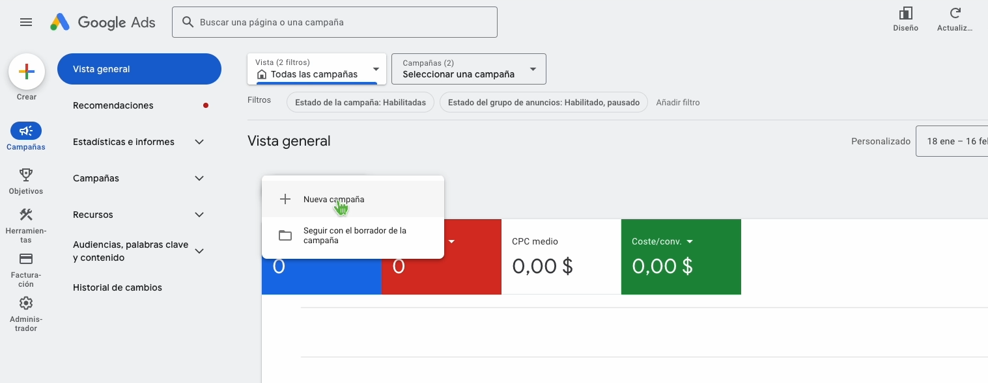Open Historial de cambios
Image resolution: width=988 pixels, height=383 pixels.
point(117,287)
